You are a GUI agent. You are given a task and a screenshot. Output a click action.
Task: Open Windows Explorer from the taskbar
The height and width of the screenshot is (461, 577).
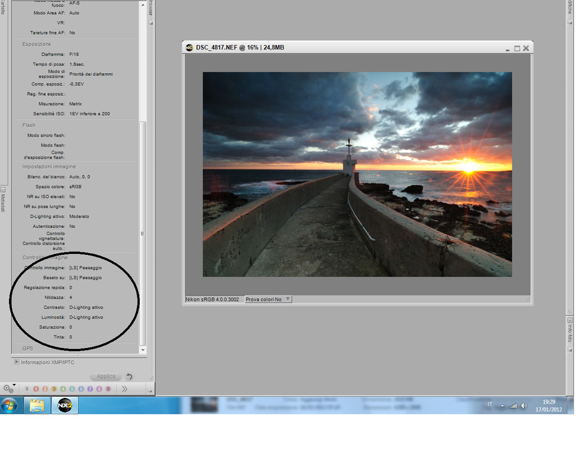tap(37, 405)
